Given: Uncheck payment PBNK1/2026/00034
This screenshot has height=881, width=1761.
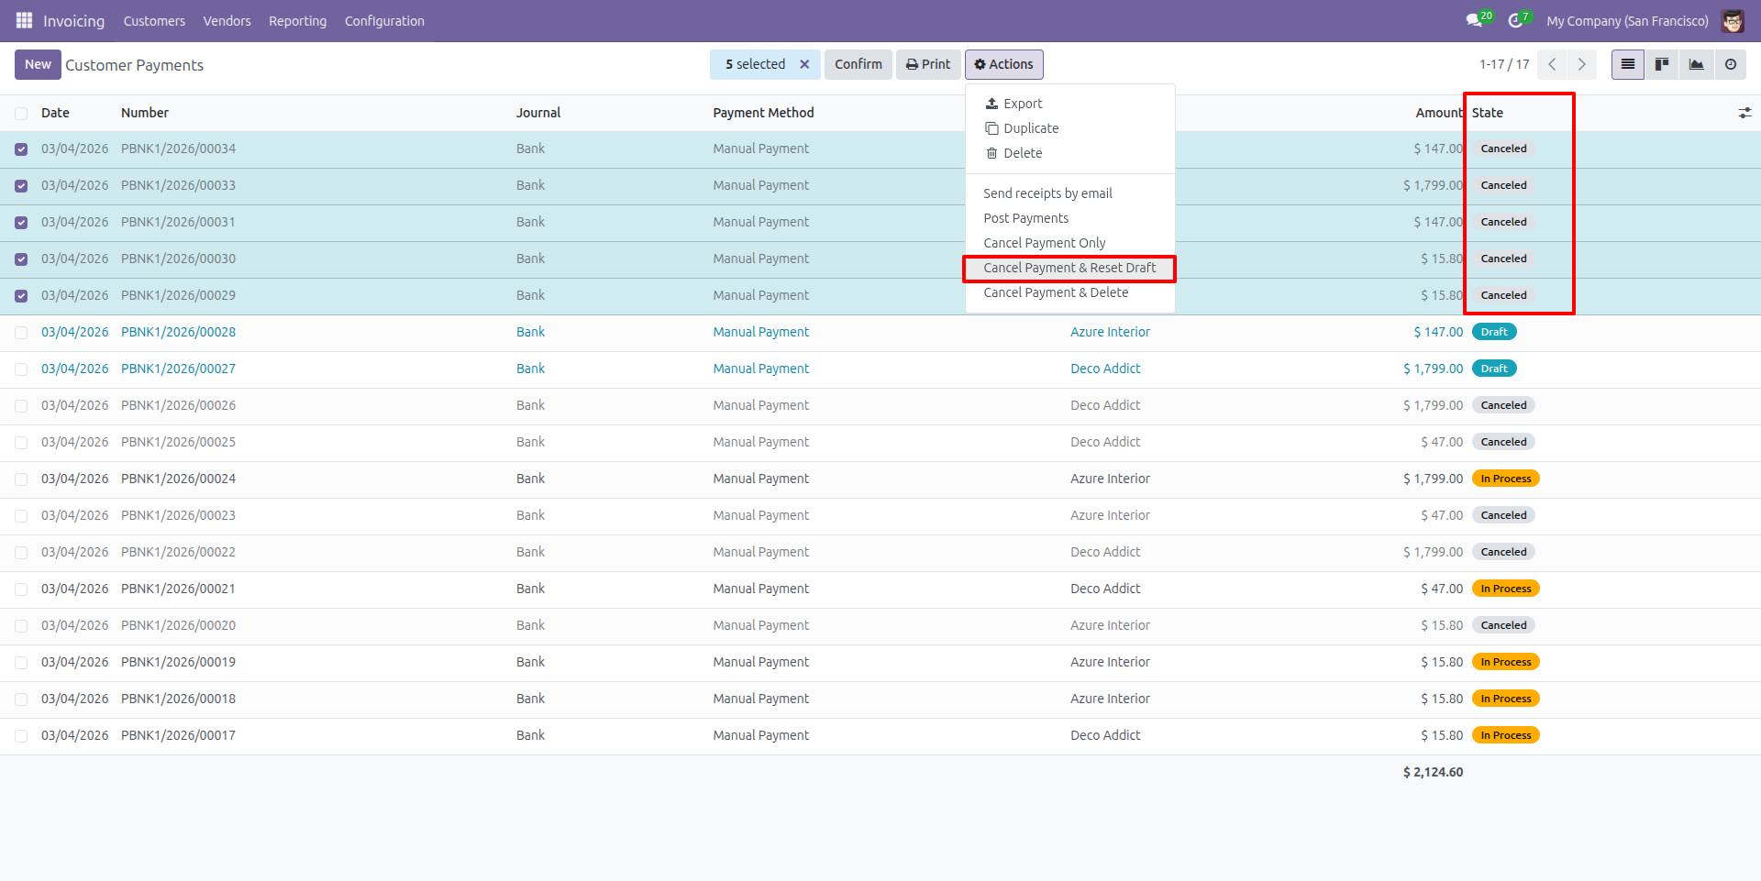Looking at the screenshot, I should click(x=21, y=149).
